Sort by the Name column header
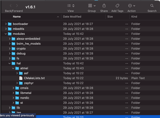 pos(17,17)
